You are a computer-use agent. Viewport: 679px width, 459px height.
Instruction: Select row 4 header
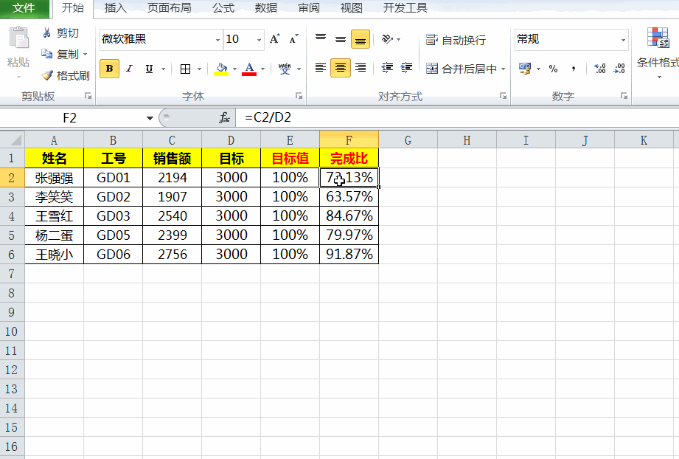pyautogui.click(x=12, y=215)
